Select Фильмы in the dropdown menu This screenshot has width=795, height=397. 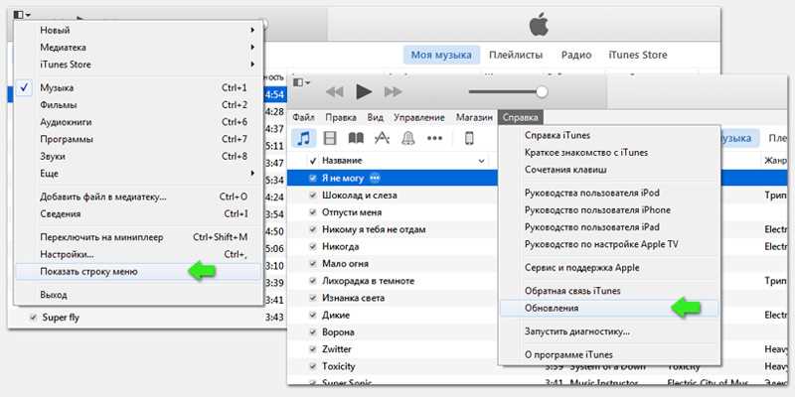point(139,105)
